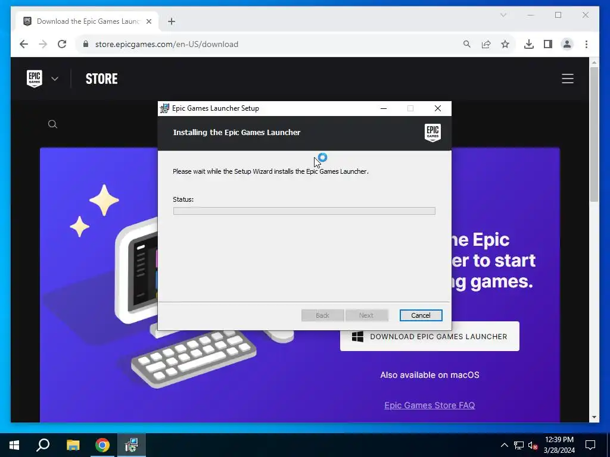The height and width of the screenshot is (457, 610).
Task: Click scrollbar down arrow on page
Action: click(x=594, y=417)
